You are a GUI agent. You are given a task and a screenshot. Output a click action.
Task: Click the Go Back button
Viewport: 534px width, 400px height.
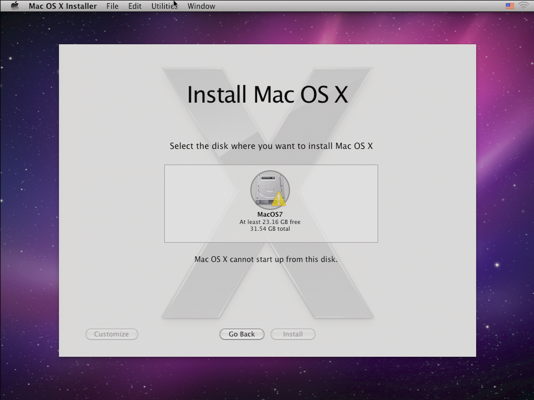tap(242, 334)
